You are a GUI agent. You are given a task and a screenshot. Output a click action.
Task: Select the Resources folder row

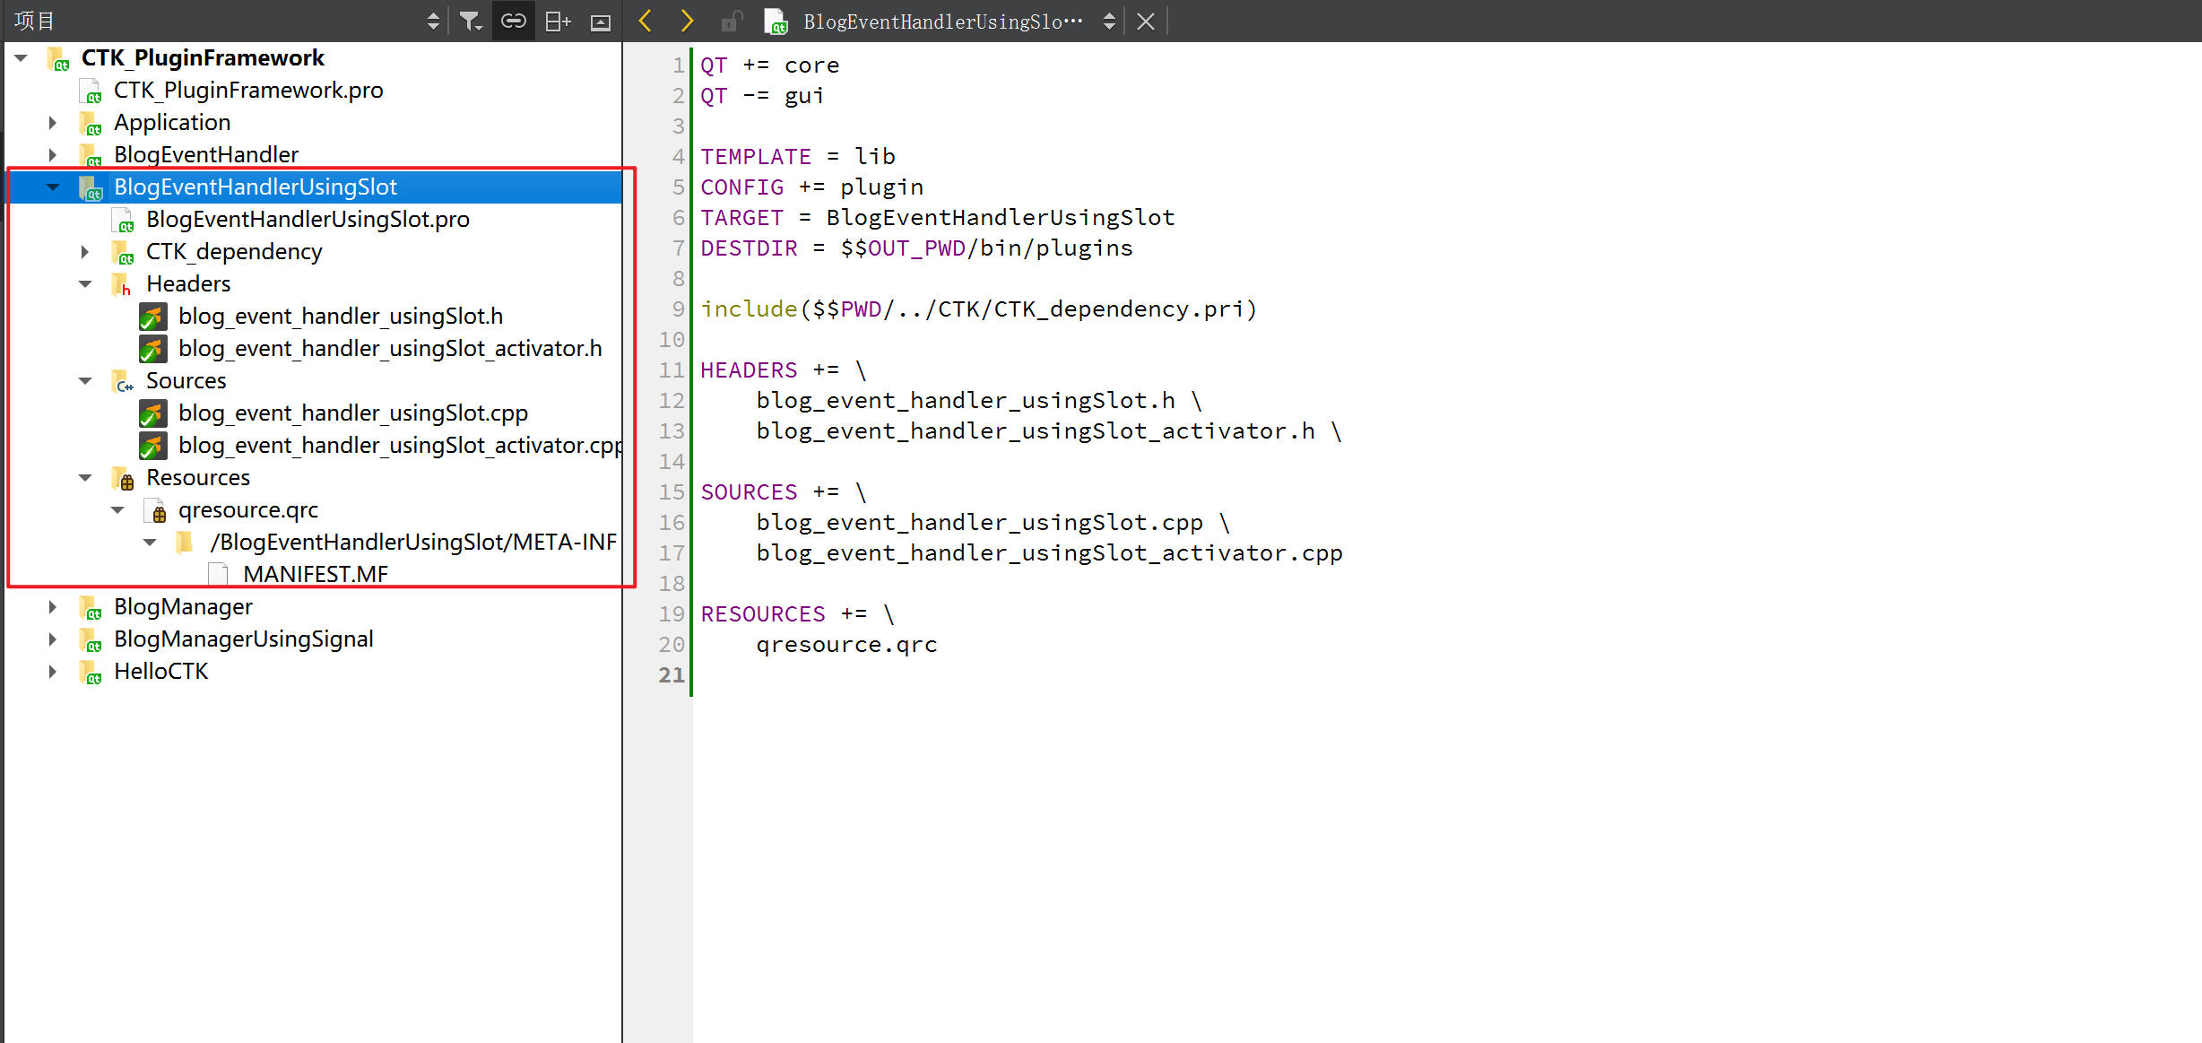point(313,478)
